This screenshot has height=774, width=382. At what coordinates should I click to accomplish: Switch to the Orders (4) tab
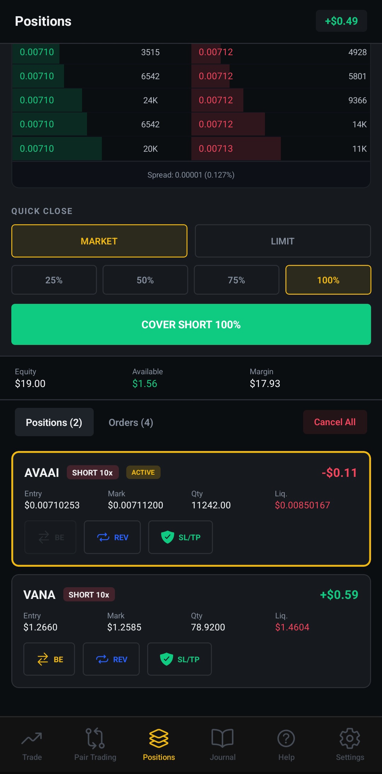(131, 422)
